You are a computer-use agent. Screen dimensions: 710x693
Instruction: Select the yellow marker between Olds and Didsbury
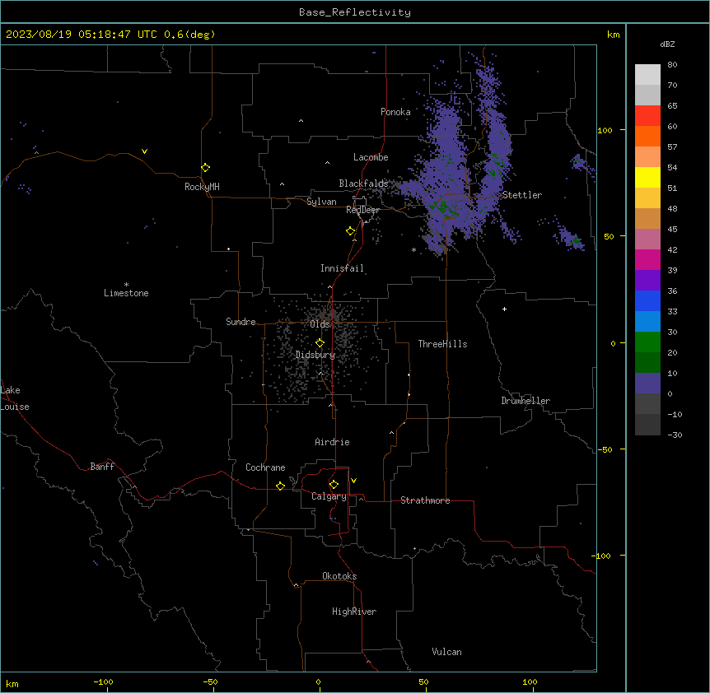pyautogui.click(x=320, y=343)
